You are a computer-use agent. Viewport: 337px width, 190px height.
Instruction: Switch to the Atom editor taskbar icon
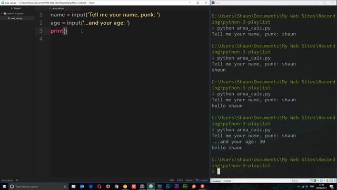pyautogui.click(x=151, y=186)
